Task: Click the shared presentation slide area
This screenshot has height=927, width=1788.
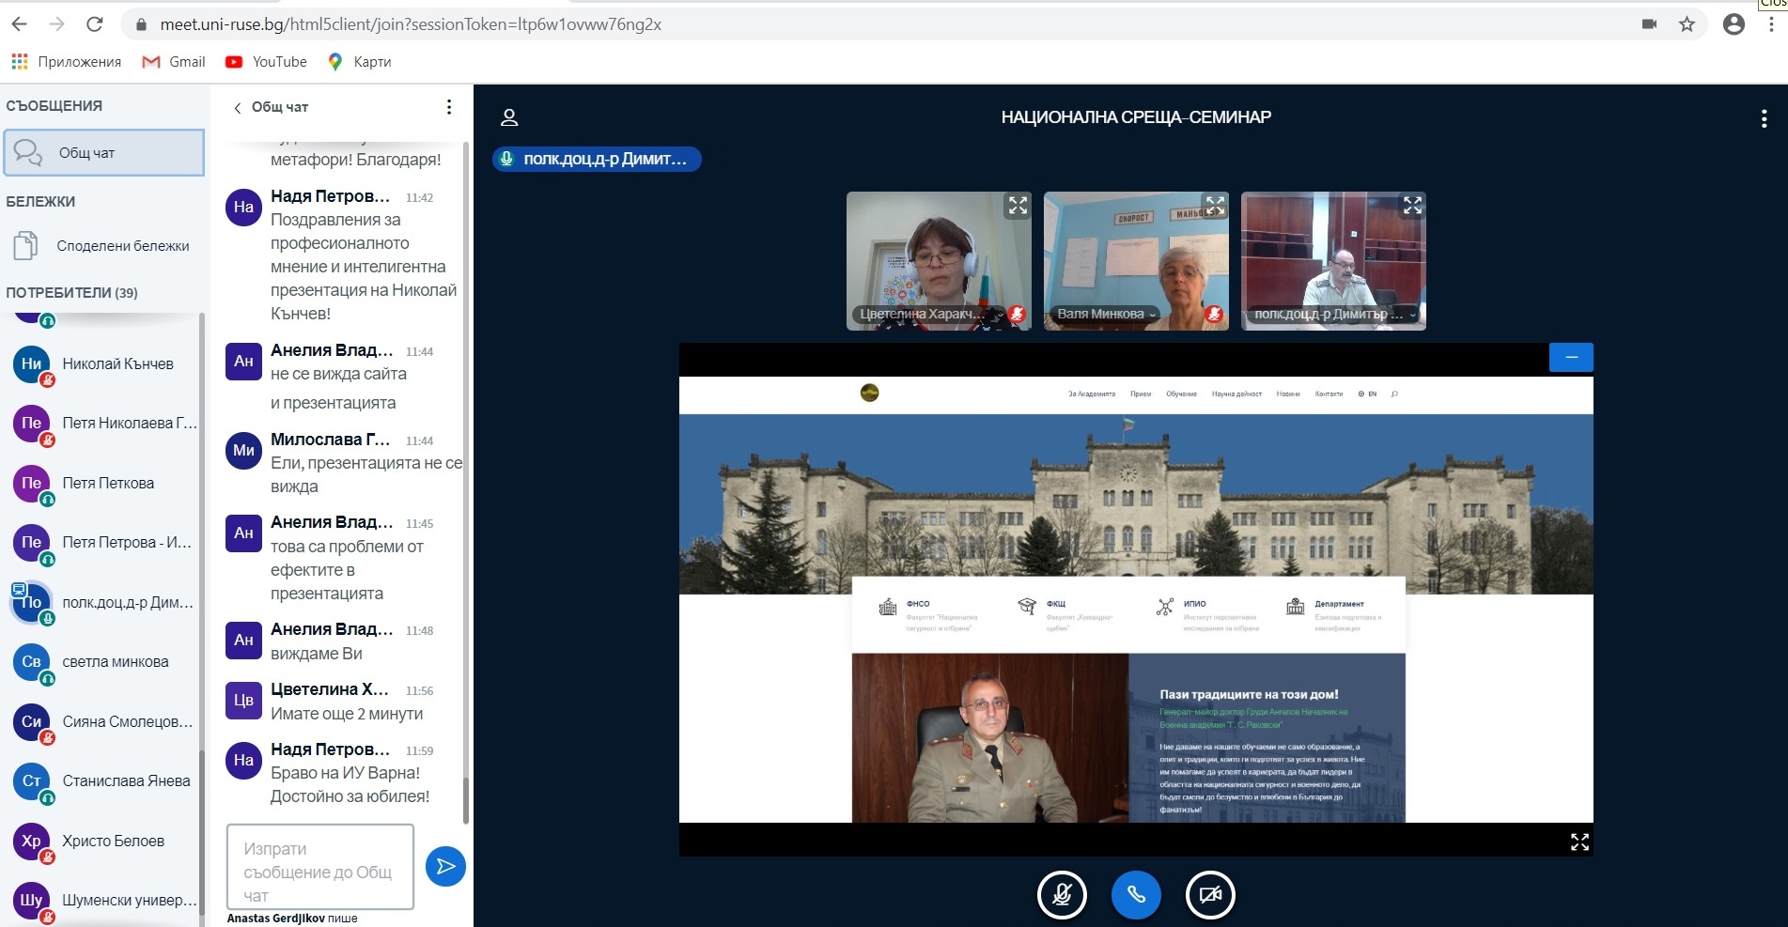Action: pos(1136,599)
